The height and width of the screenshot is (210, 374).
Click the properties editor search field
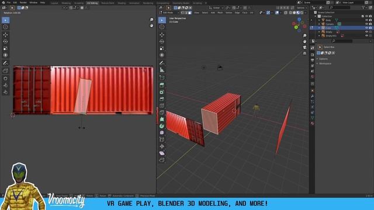coord(342,41)
